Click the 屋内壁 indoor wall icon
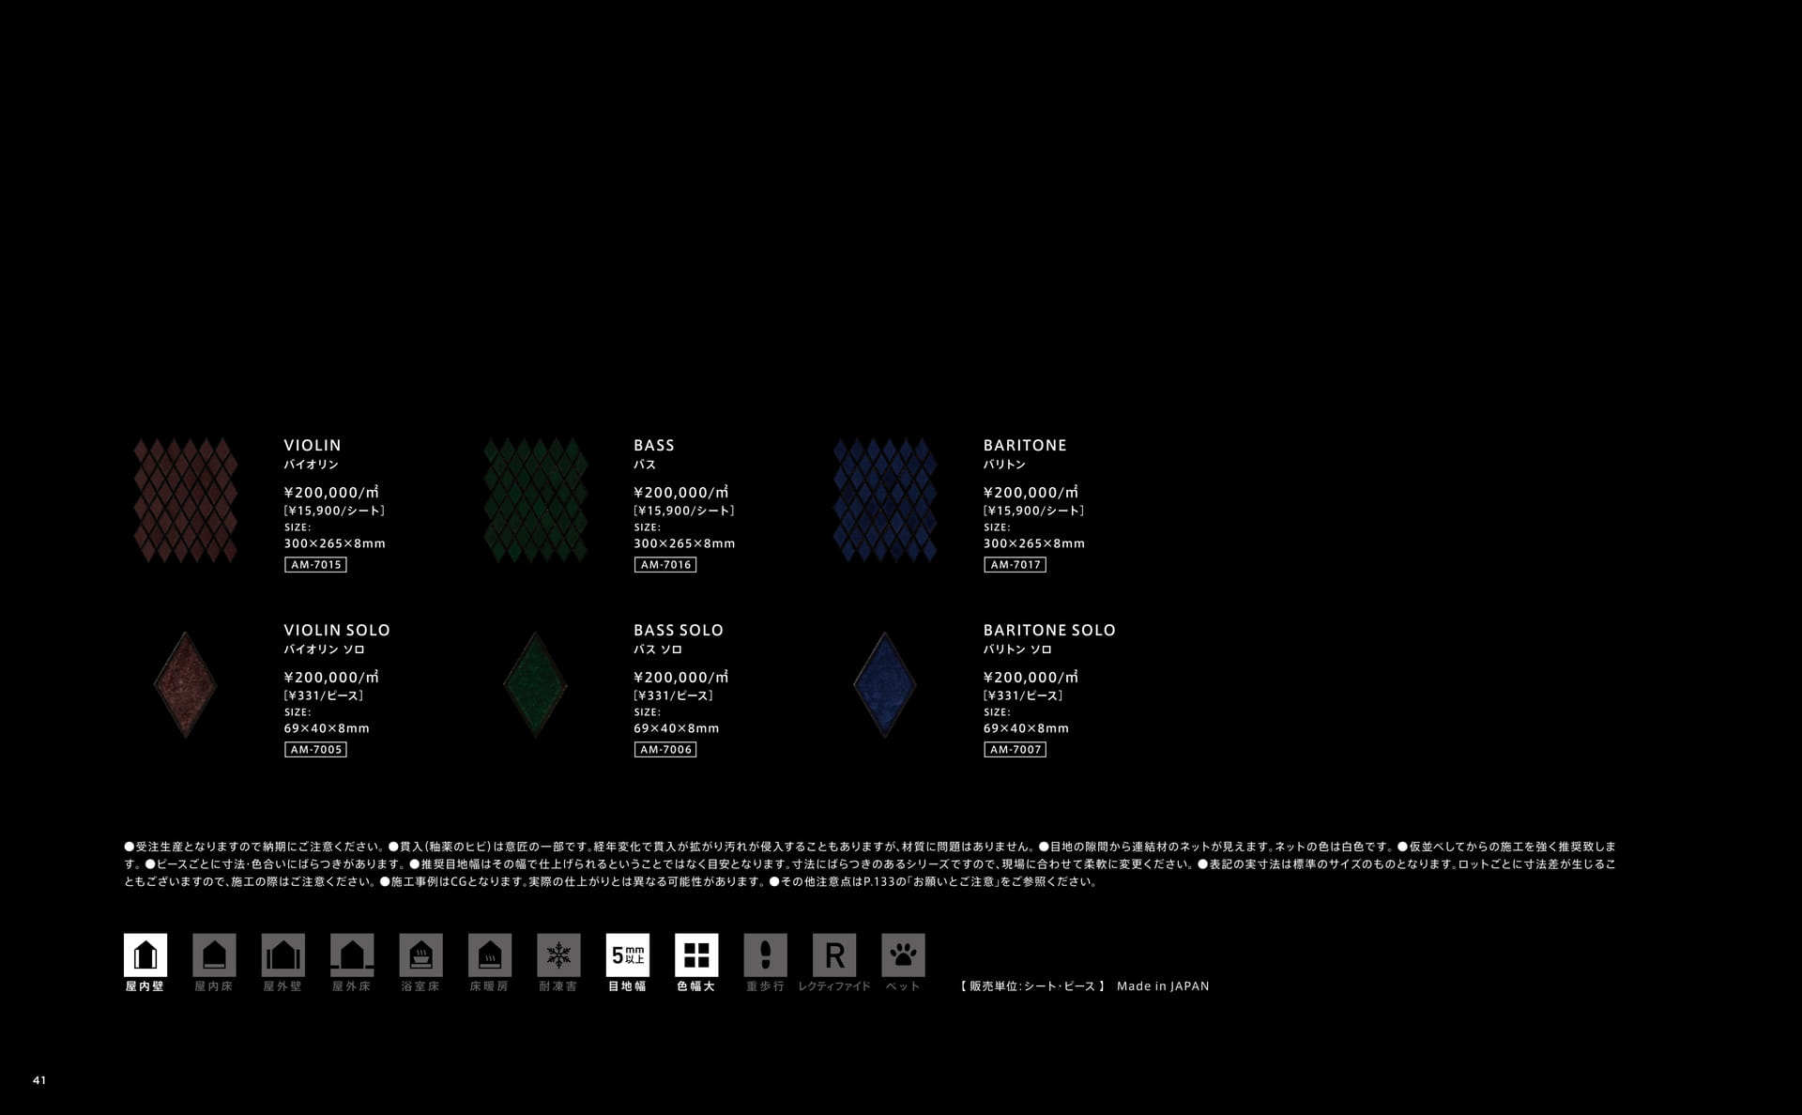Screen dimensions: 1802x1115 [145, 955]
